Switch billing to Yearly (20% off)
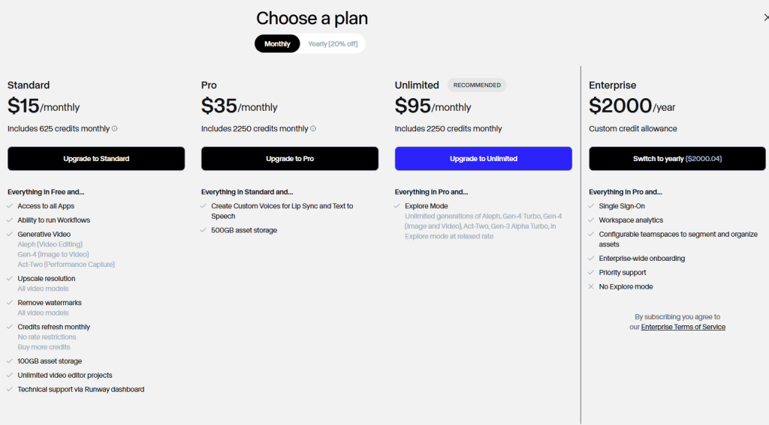Screen dimensions: 769x425 [x=333, y=43]
